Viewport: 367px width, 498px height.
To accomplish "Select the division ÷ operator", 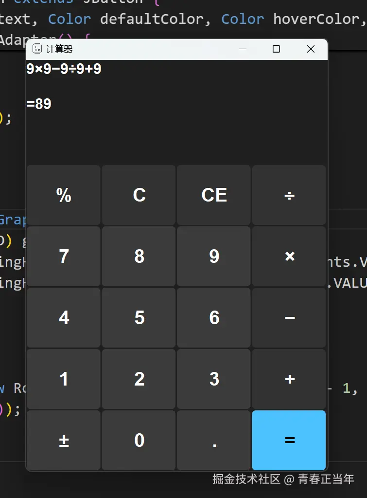I will [289, 195].
